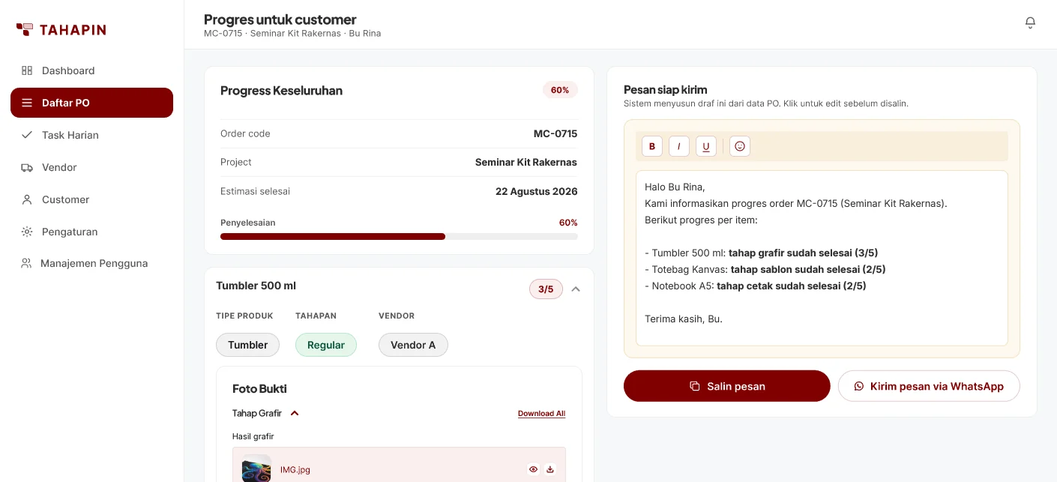Click the Progres untuk customer page title
1057x482 pixels.
pyautogui.click(x=280, y=19)
